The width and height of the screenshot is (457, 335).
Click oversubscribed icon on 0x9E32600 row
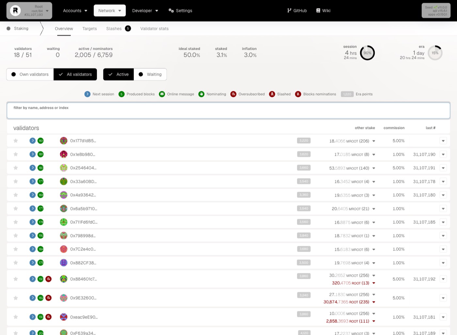pos(49,298)
